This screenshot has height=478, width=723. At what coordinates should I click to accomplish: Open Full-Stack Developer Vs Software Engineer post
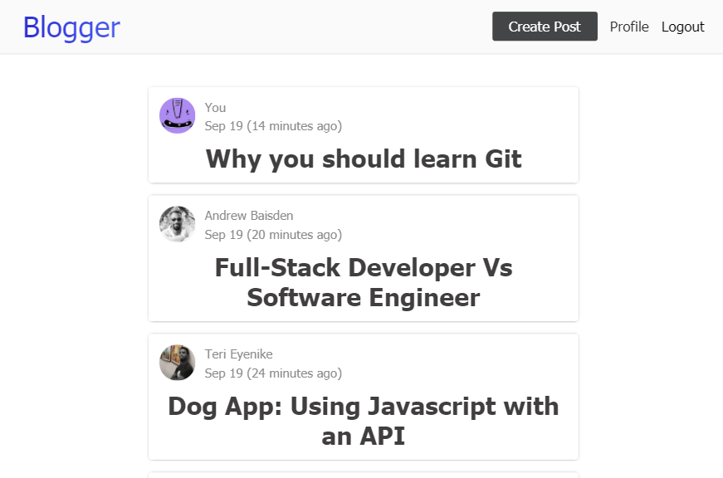pyautogui.click(x=363, y=282)
